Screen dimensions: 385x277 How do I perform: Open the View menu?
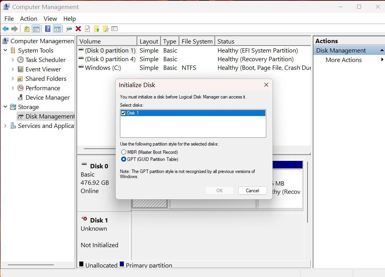(50, 18)
